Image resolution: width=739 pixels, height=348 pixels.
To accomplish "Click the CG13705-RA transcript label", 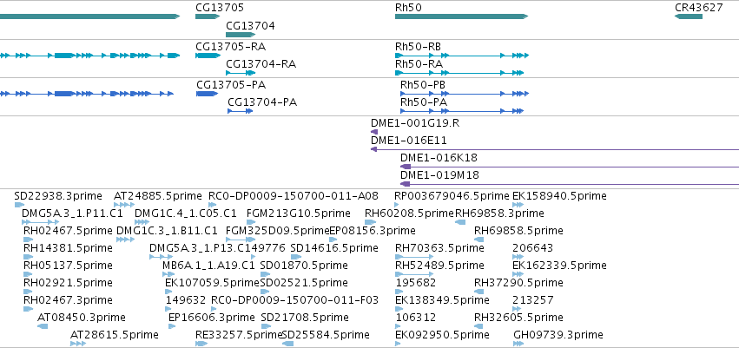I will tap(230, 47).
